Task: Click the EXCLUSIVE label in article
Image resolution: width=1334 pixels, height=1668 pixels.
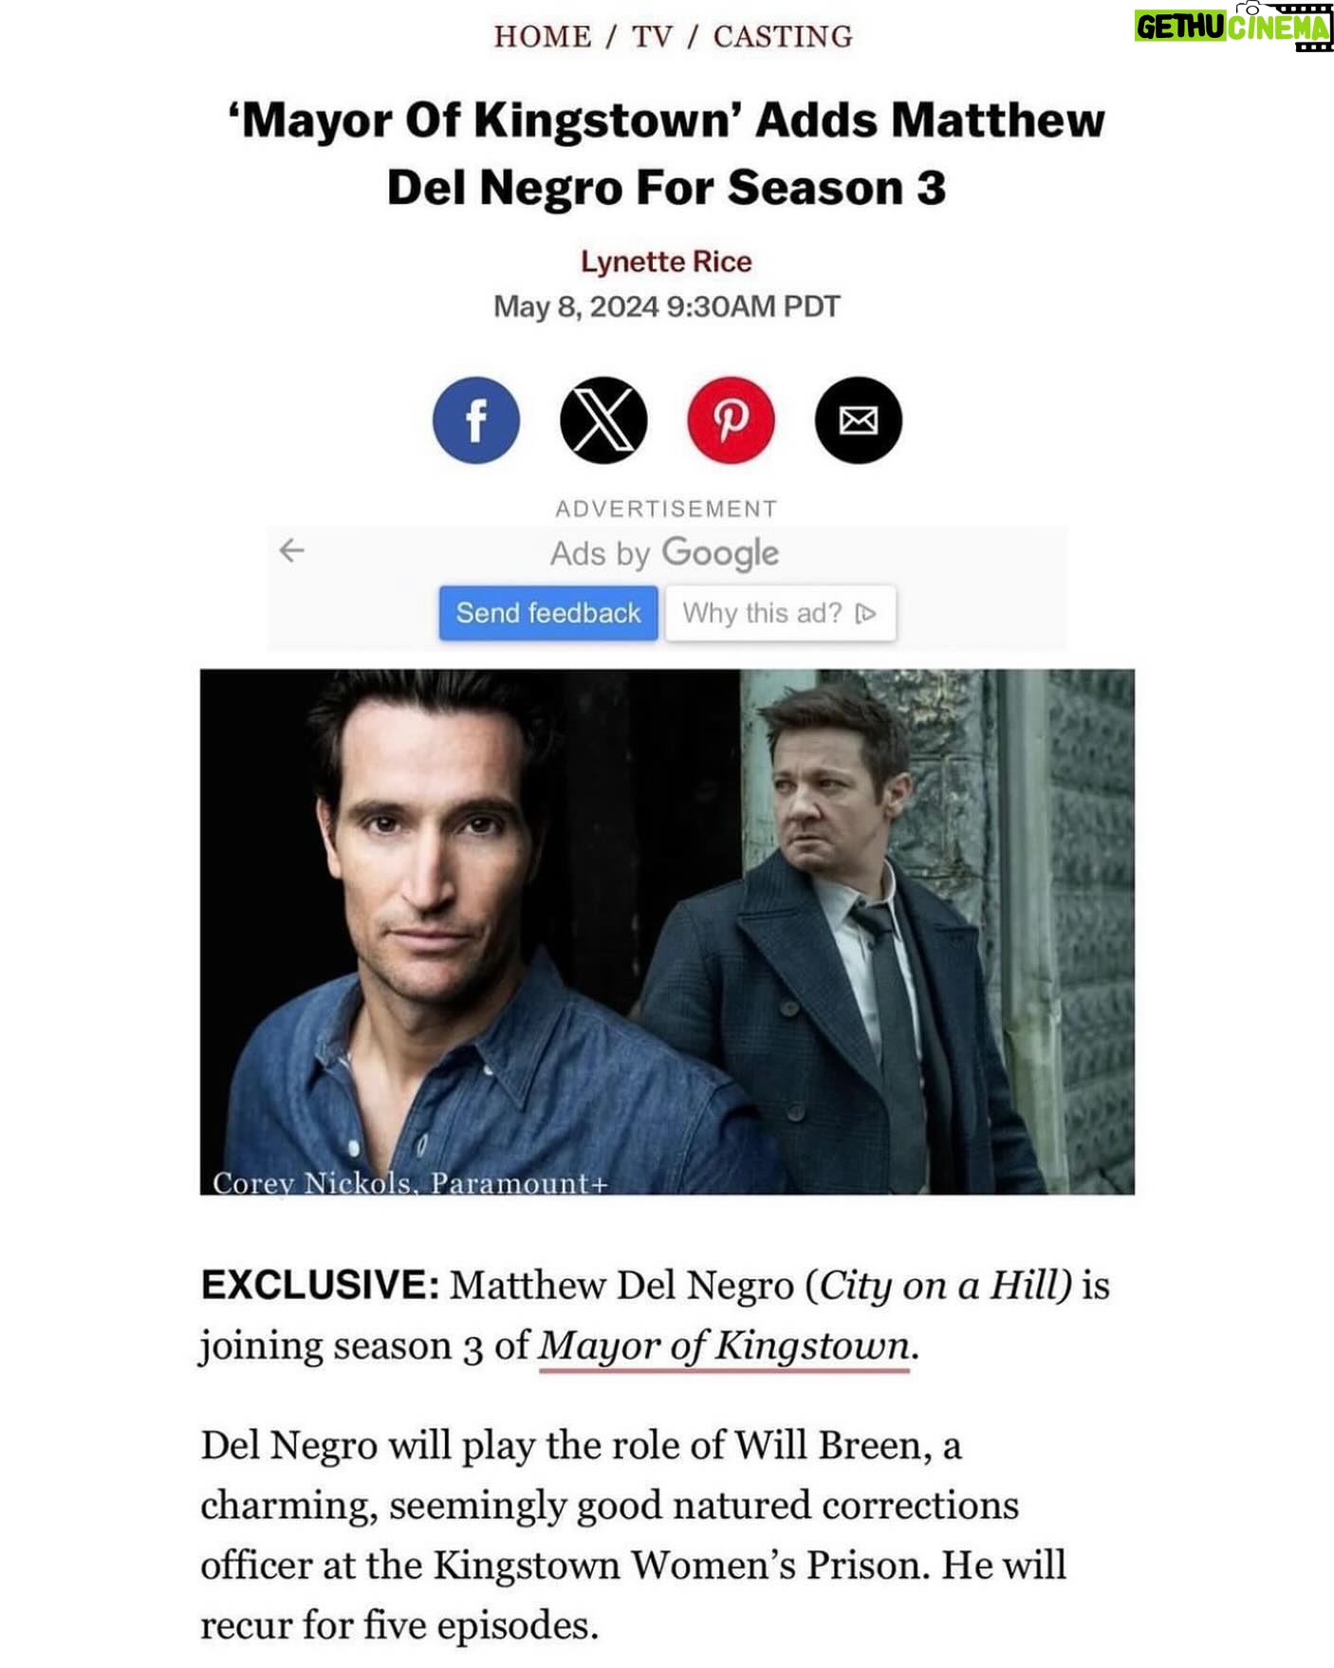Action: [x=320, y=1286]
